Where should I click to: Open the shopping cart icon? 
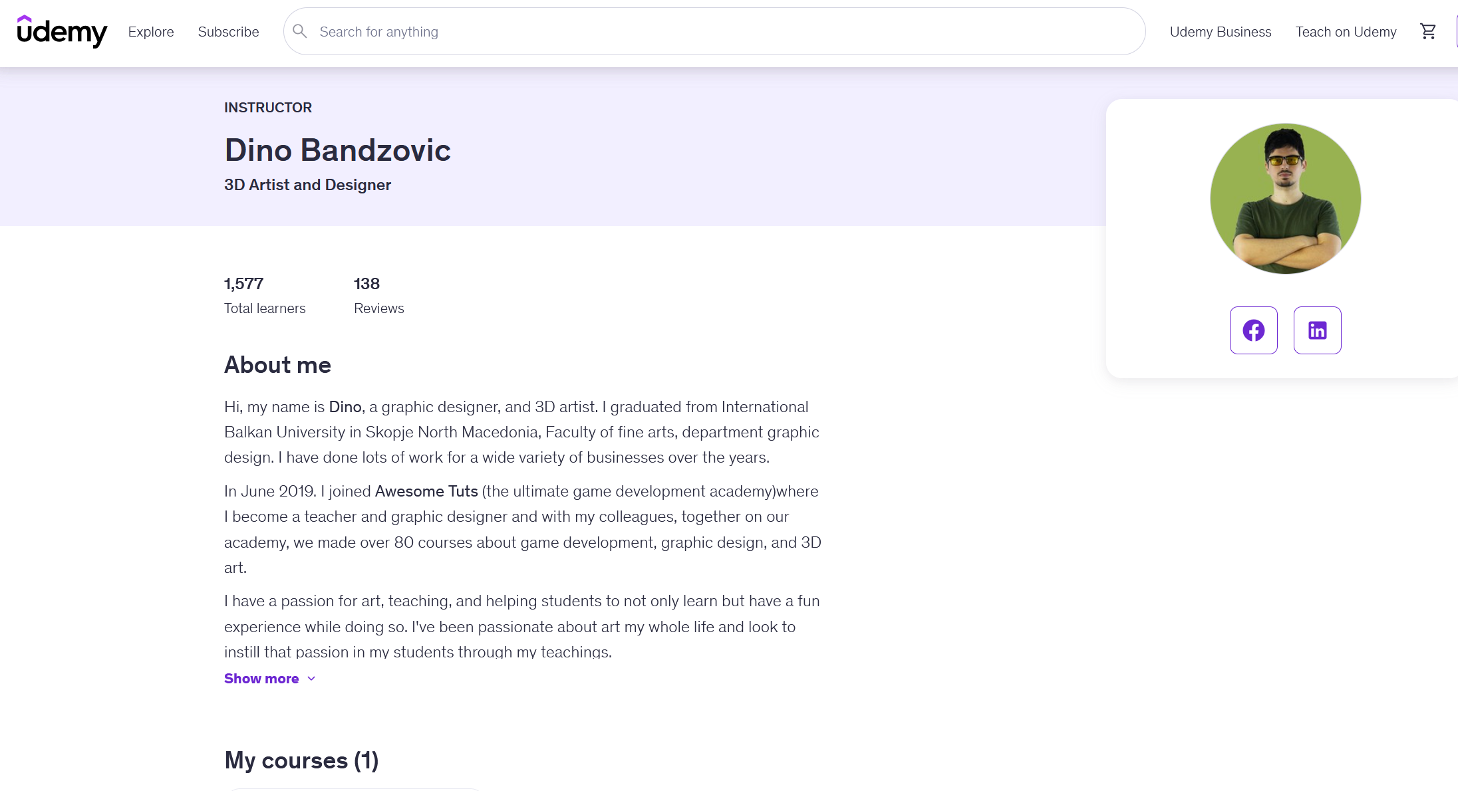pyautogui.click(x=1427, y=31)
